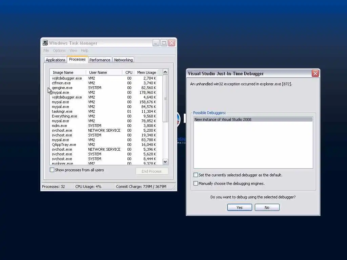Select svchost.exe using 5,200 K memory
The height and width of the screenshot is (260, 347).
[x=104, y=130]
